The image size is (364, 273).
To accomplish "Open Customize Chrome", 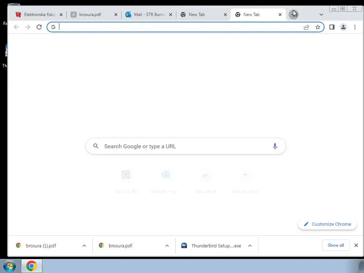I will pos(327,224).
